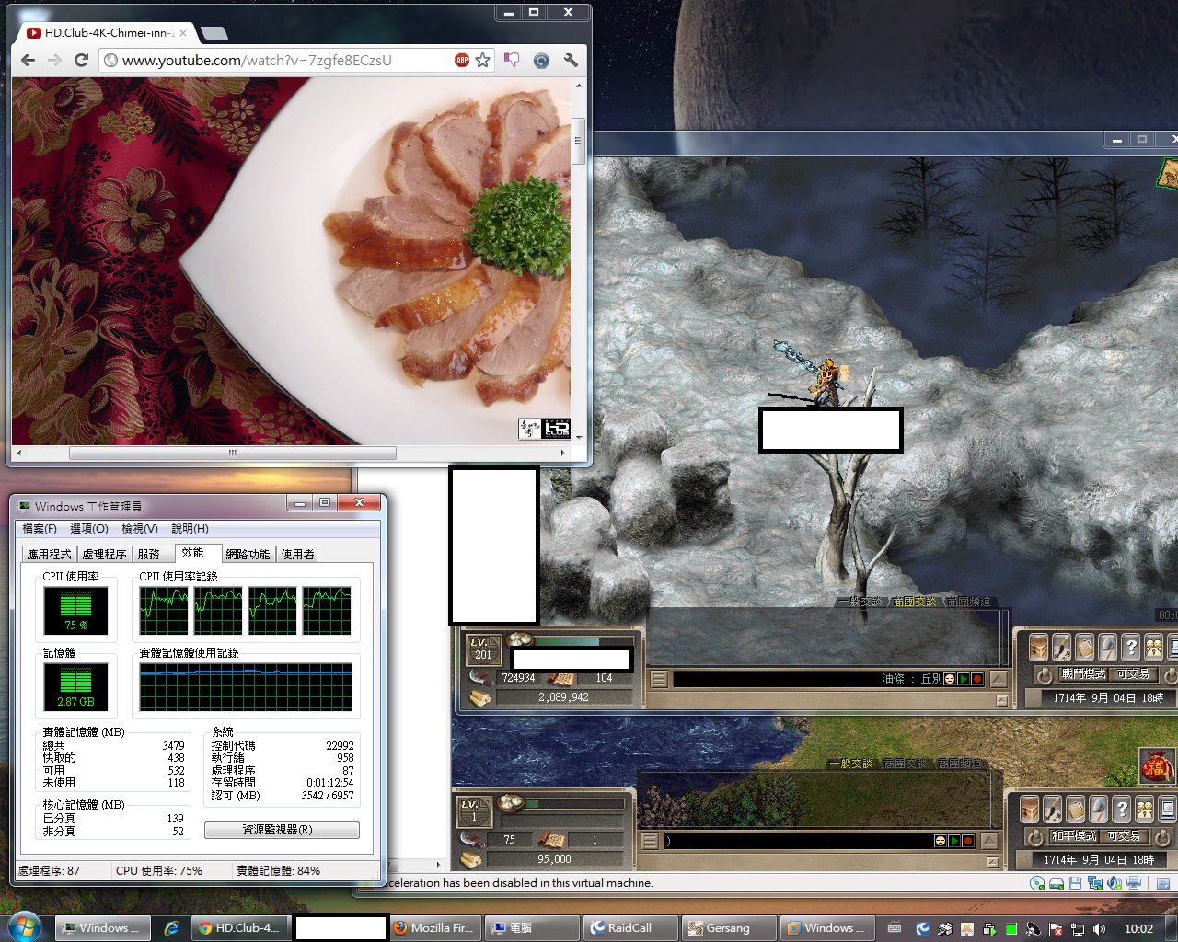Switch to the 處理程序 tab in Task Manager
The width and height of the screenshot is (1178, 942).
pos(104,554)
